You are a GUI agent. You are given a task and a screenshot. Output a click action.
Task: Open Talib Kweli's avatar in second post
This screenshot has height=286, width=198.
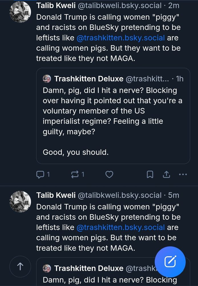point(20,201)
